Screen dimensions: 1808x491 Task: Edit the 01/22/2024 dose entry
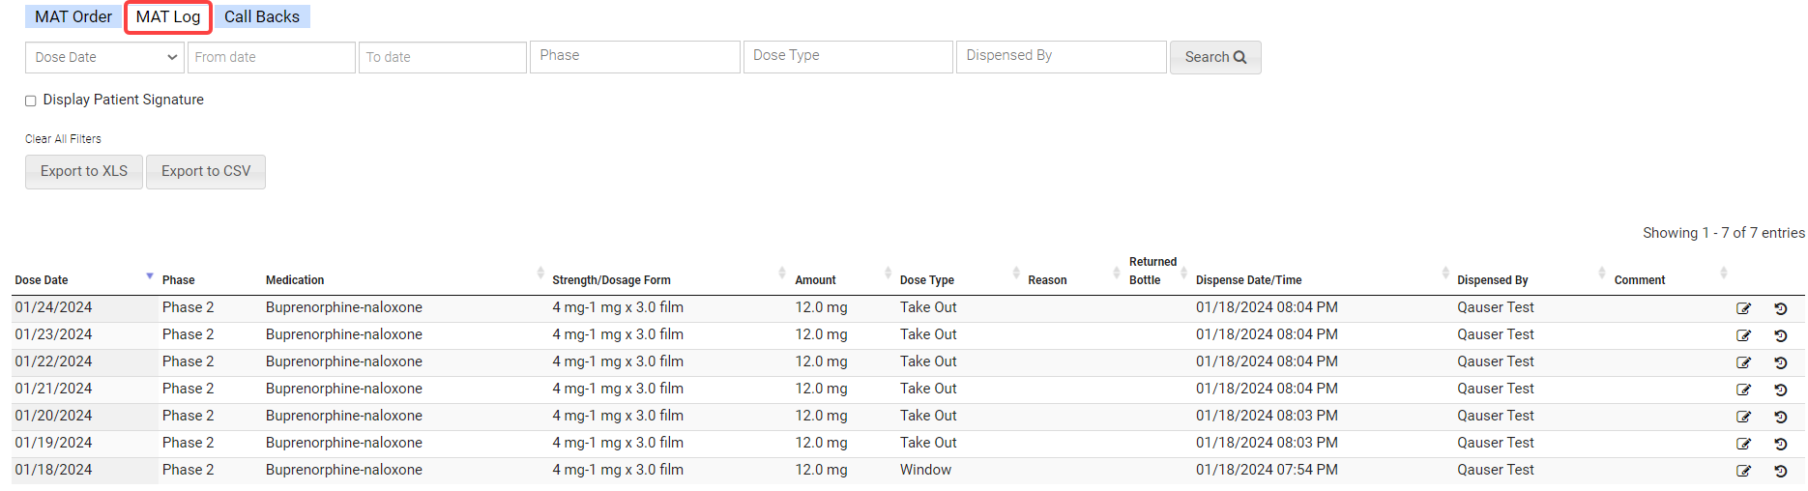1743,363
